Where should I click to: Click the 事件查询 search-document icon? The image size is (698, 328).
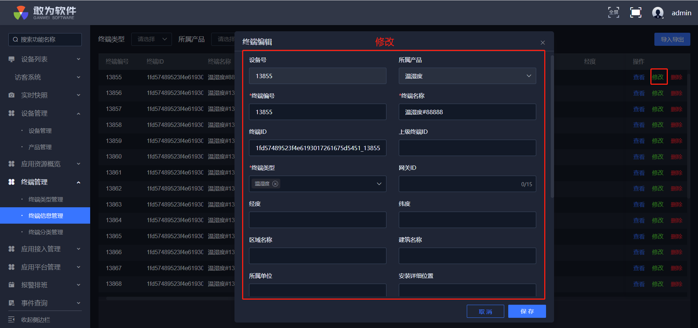click(x=12, y=303)
